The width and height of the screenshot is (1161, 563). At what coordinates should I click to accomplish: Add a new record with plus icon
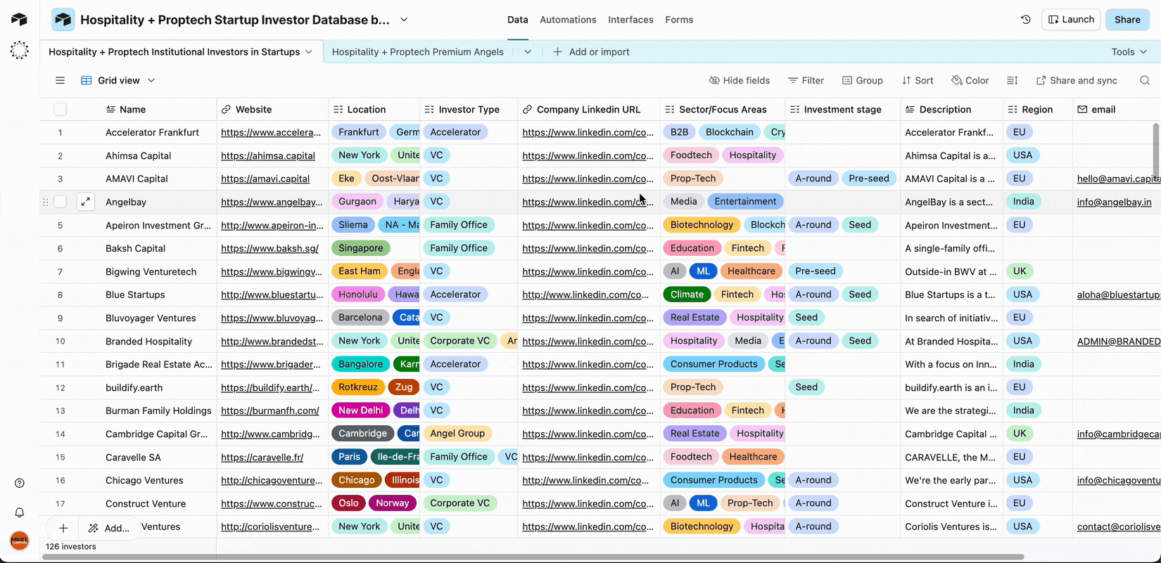coord(63,528)
